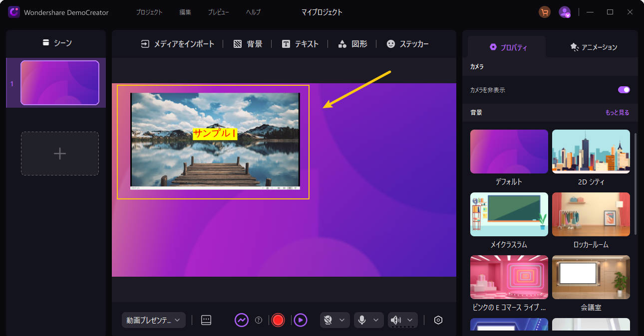This screenshot has height=336, width=644.
Task: Add a new scene with the plus box
Action: [x=60, y=154]
